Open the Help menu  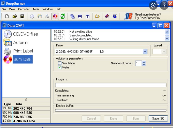pyautogui.click(x=58, y=9)
